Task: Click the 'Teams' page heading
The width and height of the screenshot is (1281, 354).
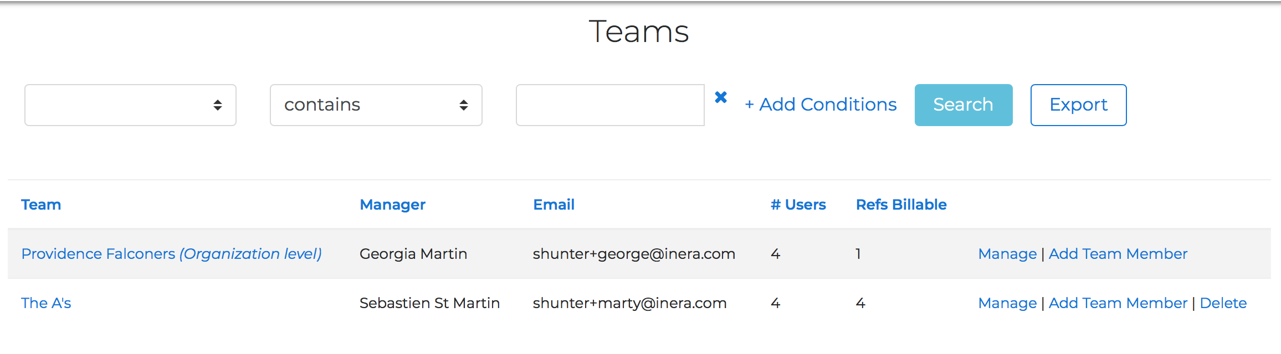Action: click(x=639, y=32)
